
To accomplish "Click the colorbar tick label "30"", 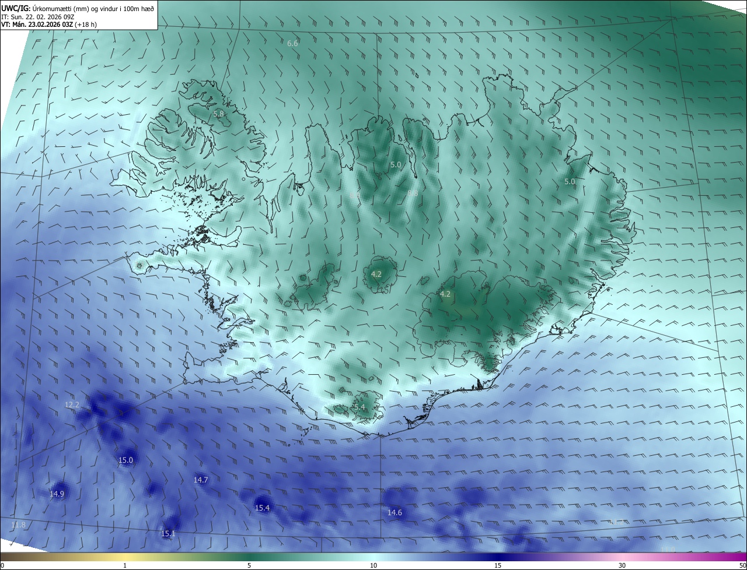I will coord(622,565).
